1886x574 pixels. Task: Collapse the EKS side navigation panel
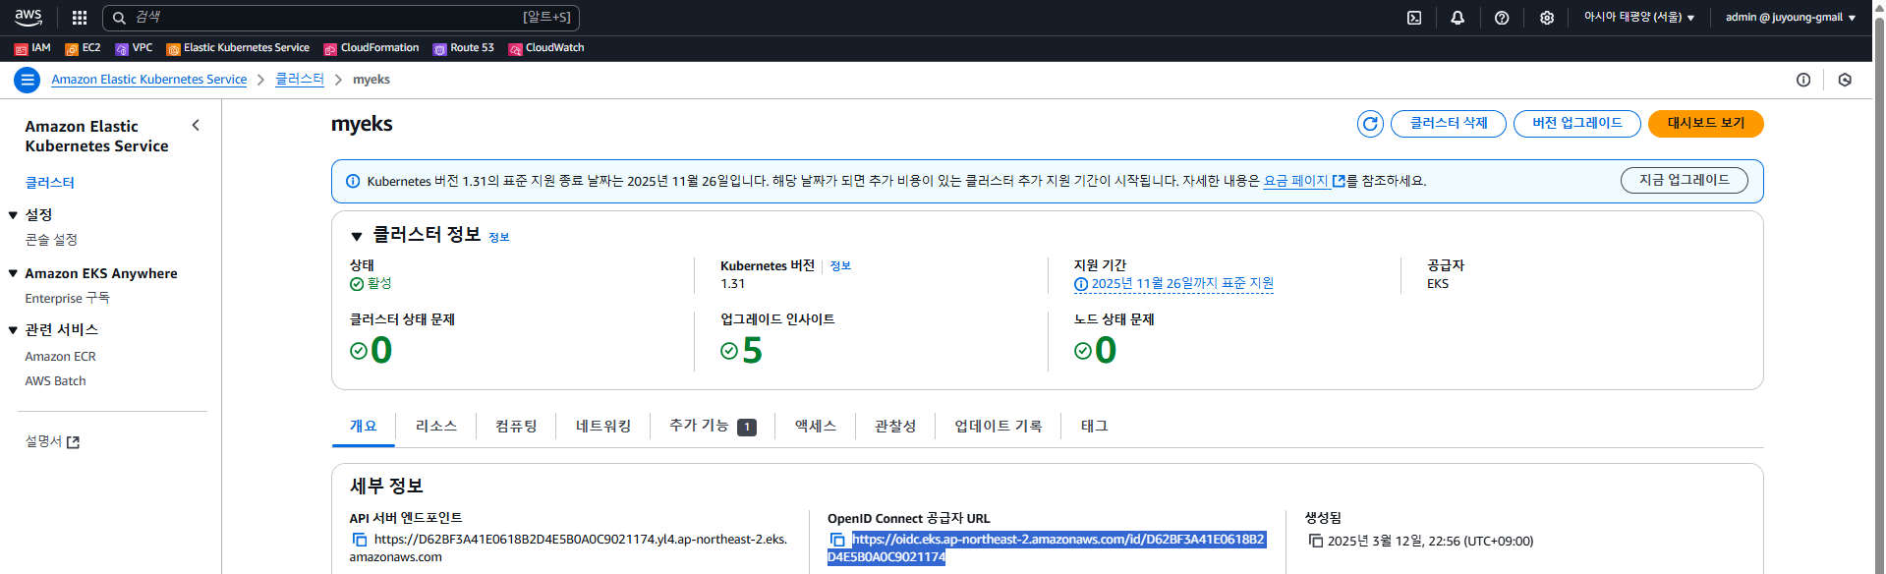click(196, 125)
